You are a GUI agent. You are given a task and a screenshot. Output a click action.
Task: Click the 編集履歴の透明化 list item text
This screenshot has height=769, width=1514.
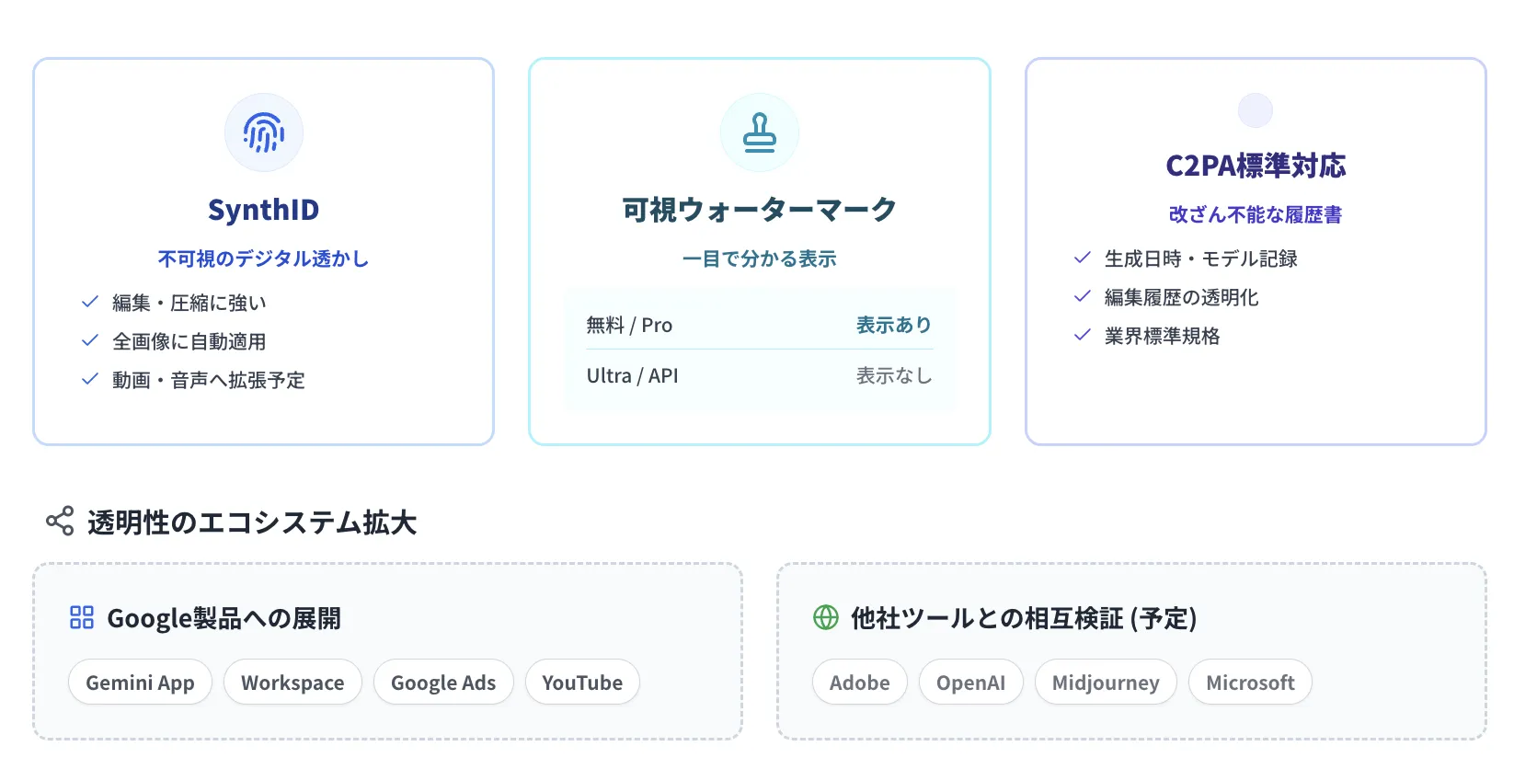pos(1182,297)
